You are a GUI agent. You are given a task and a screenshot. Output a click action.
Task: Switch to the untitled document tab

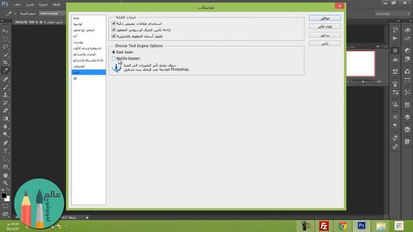click(x=39, y=23)
